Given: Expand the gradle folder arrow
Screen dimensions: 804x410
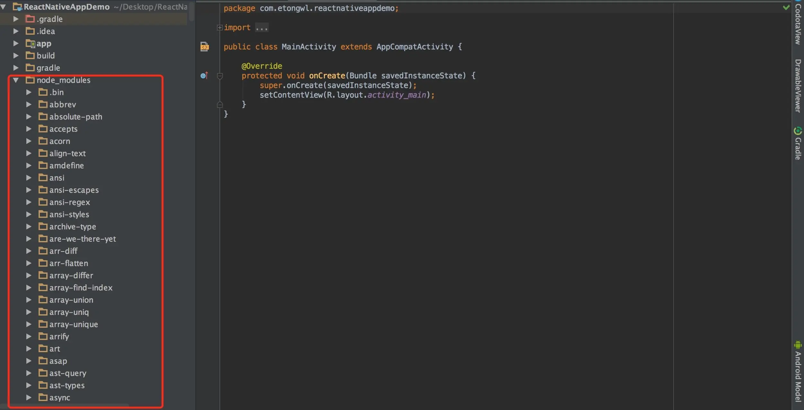Looking at the screenshot, I should click(x=16, y=68).
